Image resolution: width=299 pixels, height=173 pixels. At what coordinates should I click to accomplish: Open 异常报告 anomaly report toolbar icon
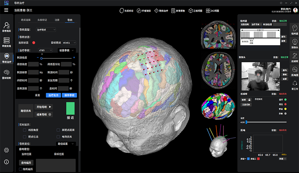coord(178,11)
